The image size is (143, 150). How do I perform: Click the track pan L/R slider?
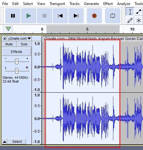[17, 71]
